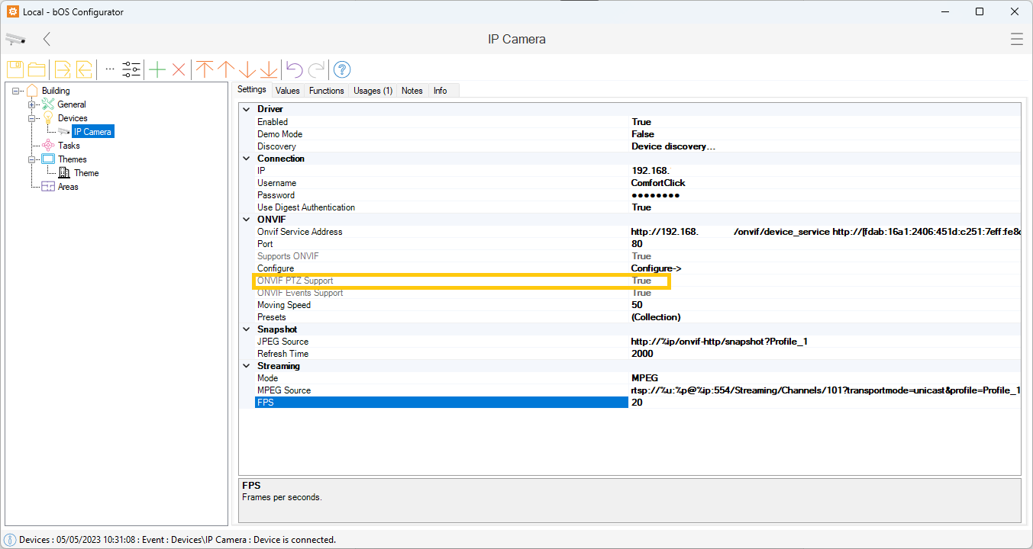The image size is (1033, 549).
Task: Click the General wrench tools icon
Action: [x=49, y=104]
